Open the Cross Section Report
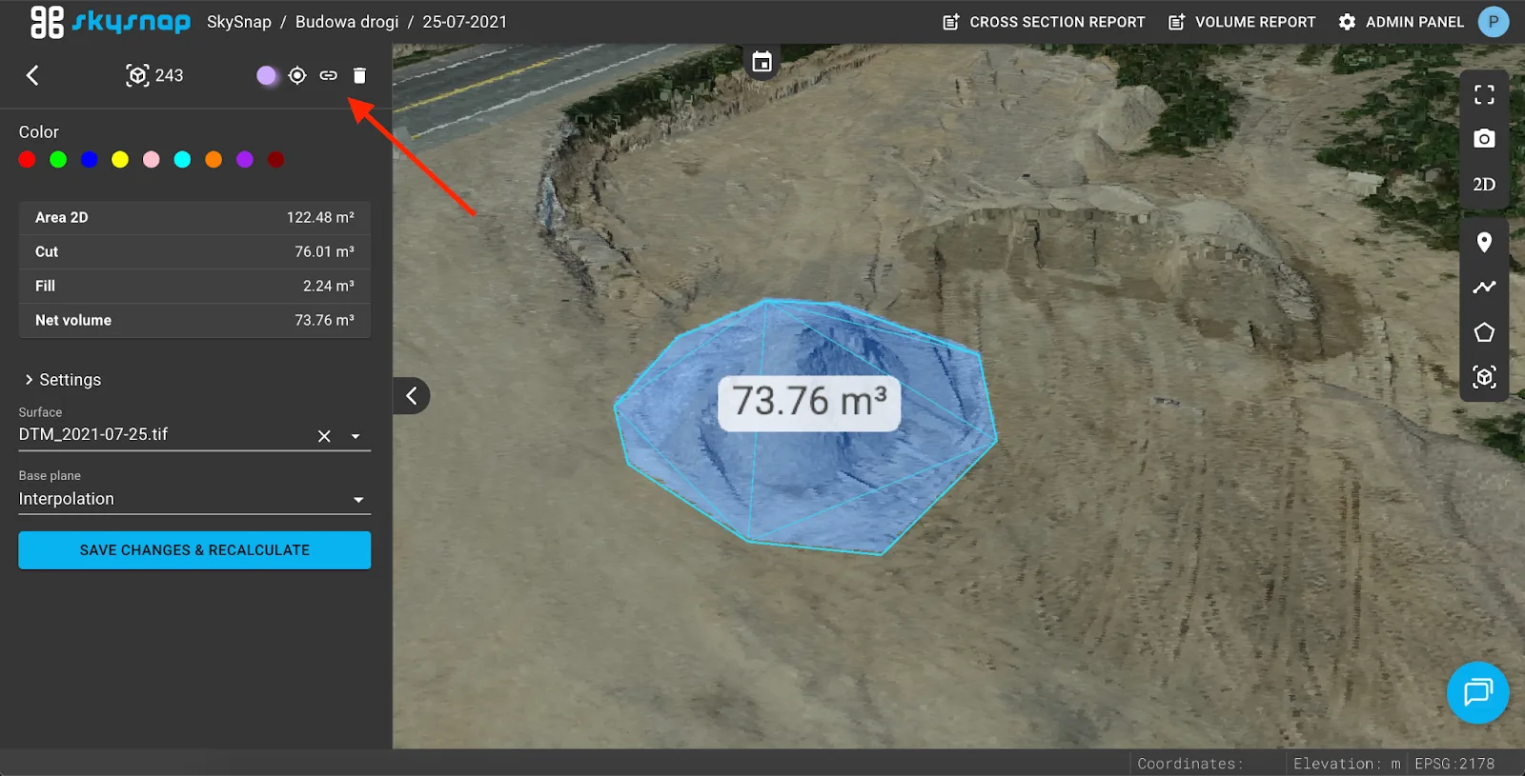Viewport: 1525px width, 776px height. click(1044, 22)
